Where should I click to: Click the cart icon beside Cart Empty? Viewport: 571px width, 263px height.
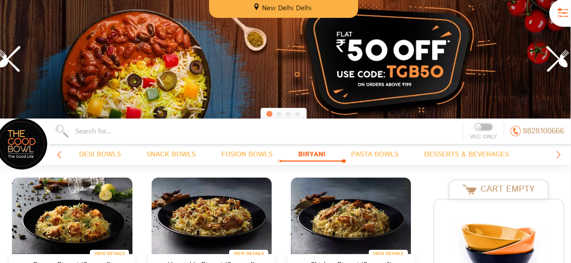469,189
